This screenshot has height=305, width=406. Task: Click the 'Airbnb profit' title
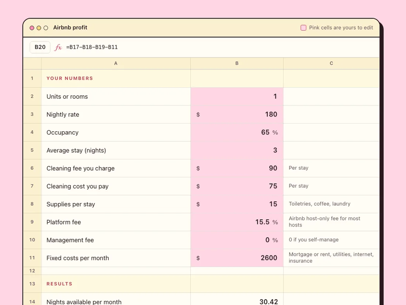click(70, 27)
